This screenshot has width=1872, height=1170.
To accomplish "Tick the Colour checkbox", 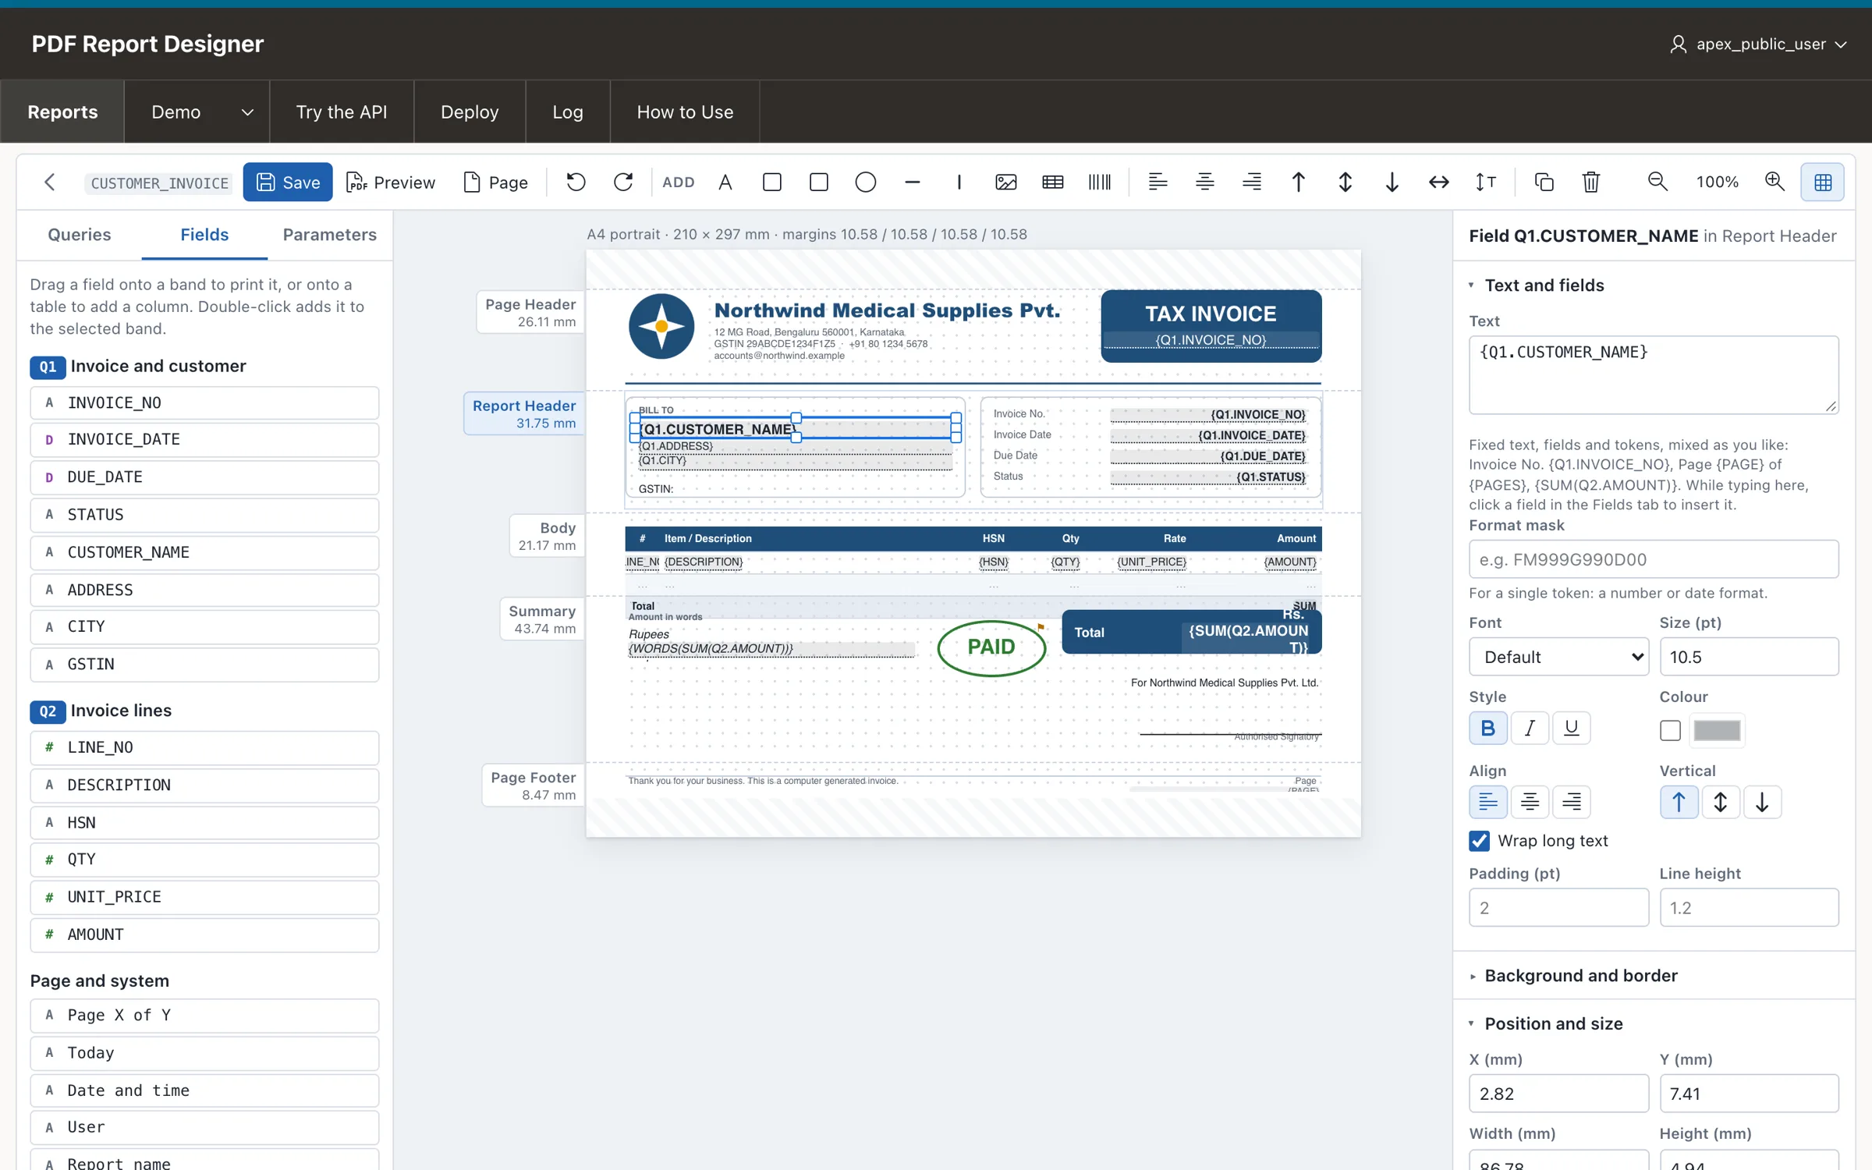I will pos(1670,731).
